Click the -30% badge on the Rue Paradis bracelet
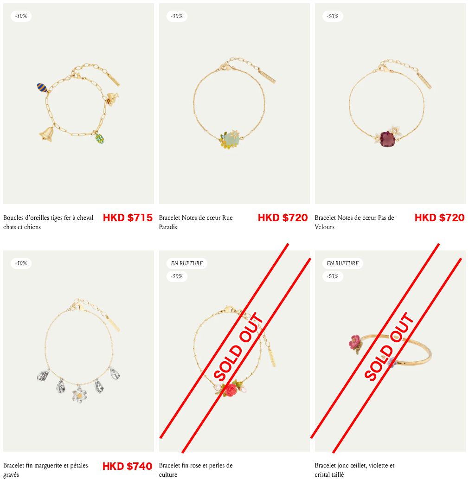Image resolution: width=469 pixels, height=487 pixels. 177,16
